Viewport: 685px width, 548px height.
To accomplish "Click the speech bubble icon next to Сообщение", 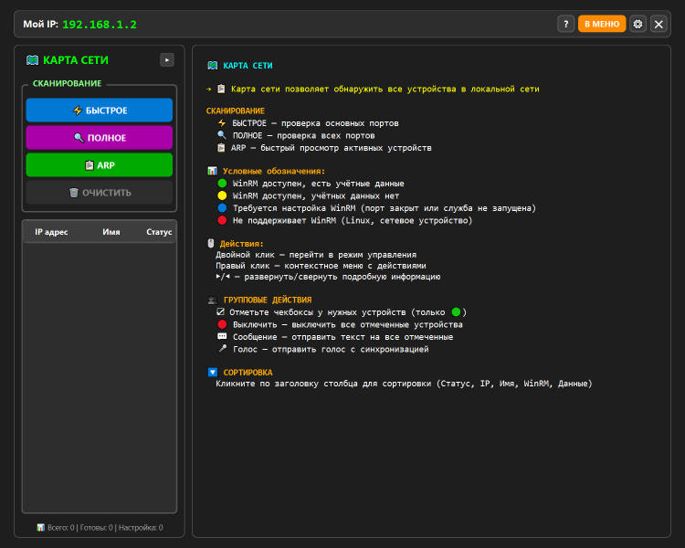I will click(221, 337).
